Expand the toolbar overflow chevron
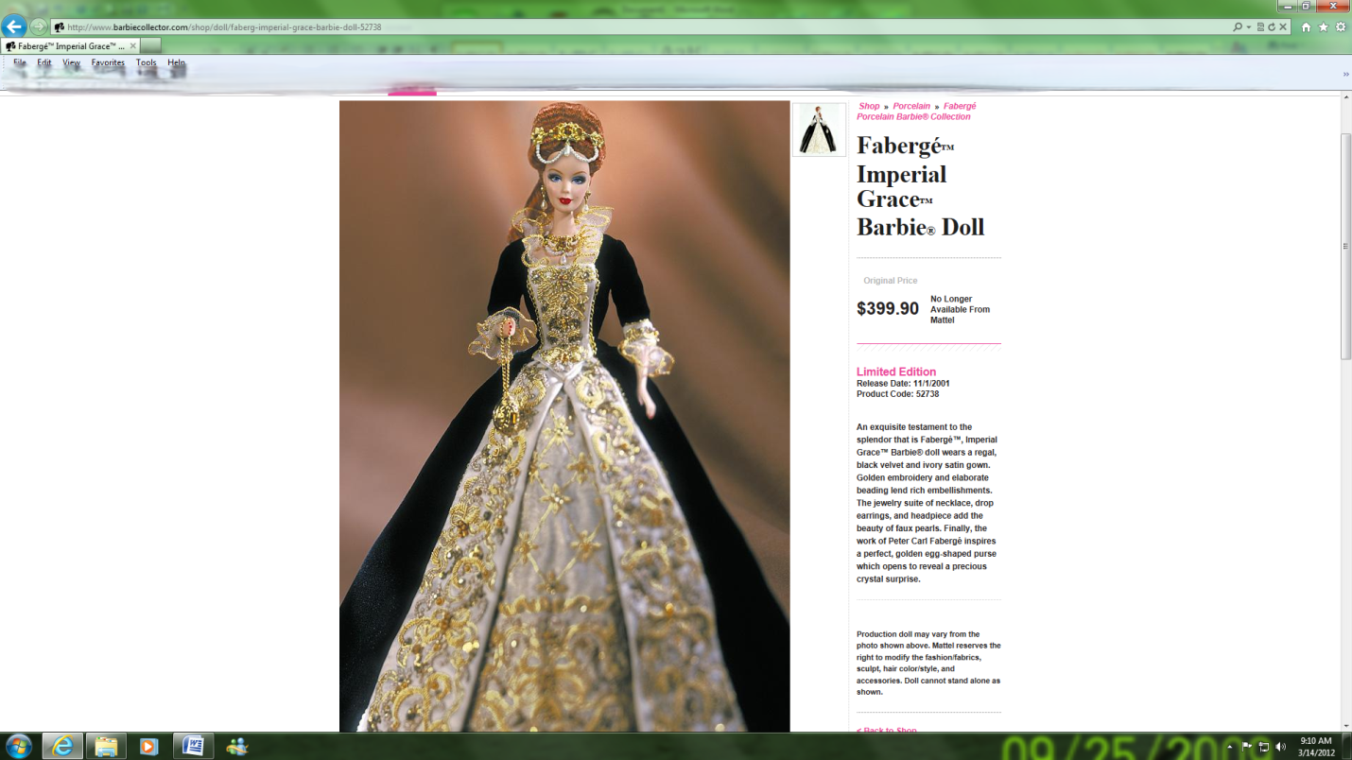This screenshot has width=1352, height=760. coord(1345,75)
